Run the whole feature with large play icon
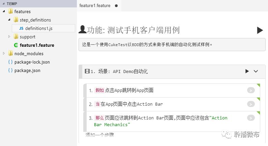 tap(260, 30)
